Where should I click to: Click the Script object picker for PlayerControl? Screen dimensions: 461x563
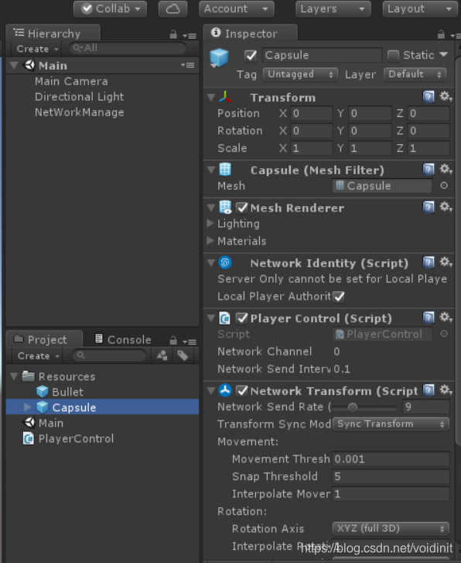click(x=444, y=334)
